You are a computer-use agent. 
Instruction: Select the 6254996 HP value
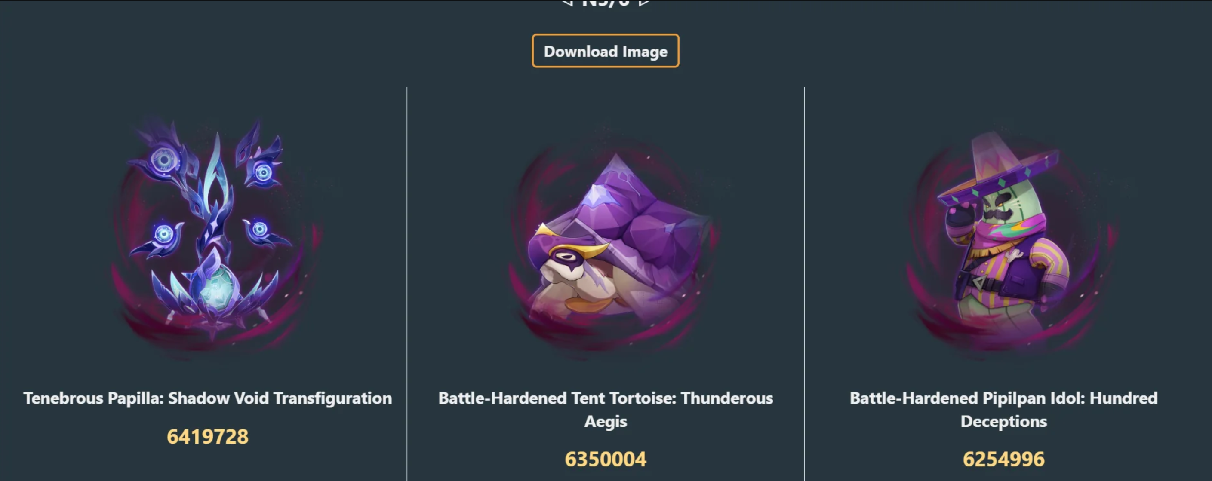(x=1003, y=459)
